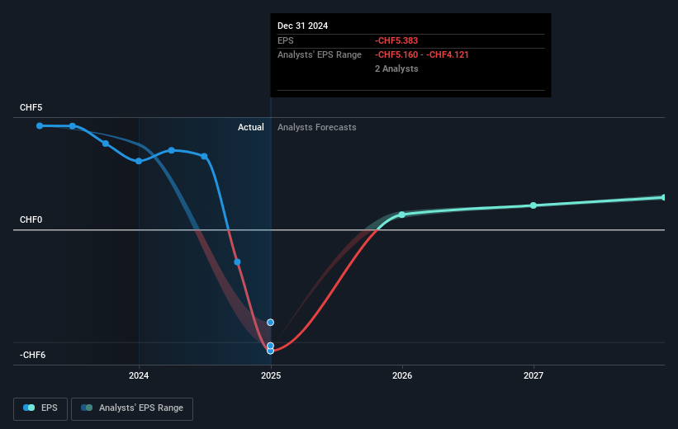Click the 2027 x-axis label
Viewport: 678px width, 429px height.
click(533, 375)
